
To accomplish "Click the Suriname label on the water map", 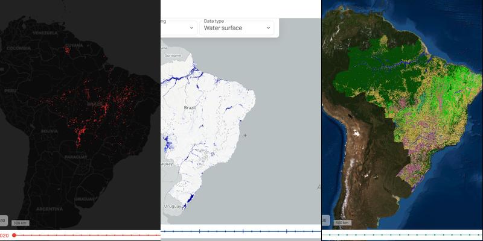I will [172, 55].
